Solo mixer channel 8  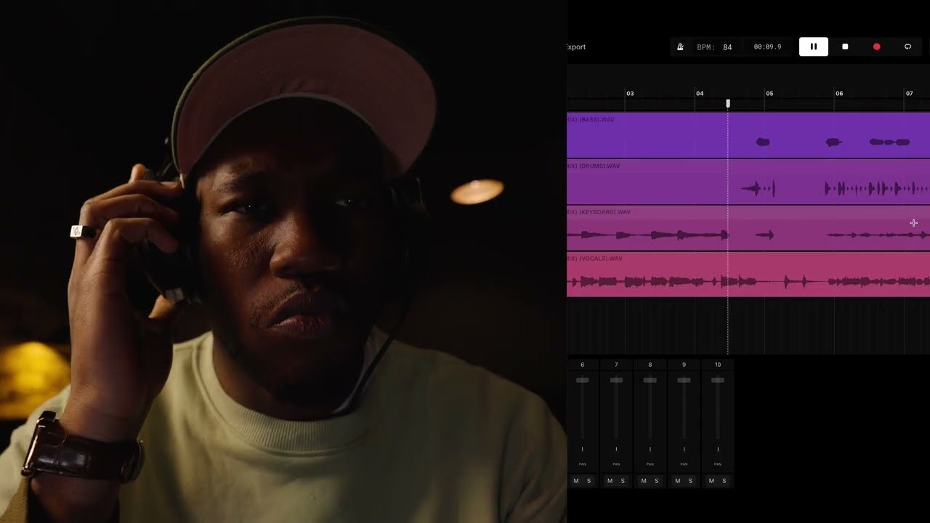tap(656, 481)
